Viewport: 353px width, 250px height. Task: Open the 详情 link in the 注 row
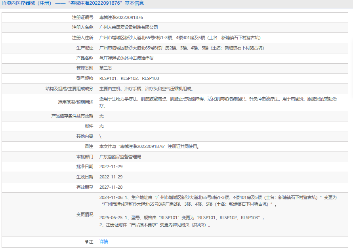103,242
